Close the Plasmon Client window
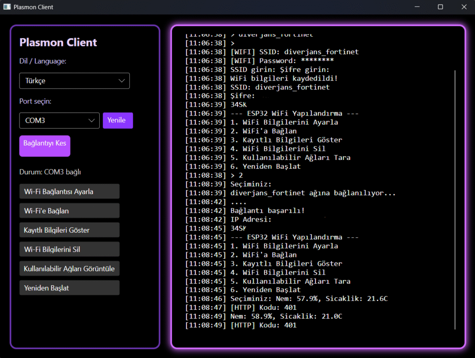The image size is (475, 358). pyautogui.click(x=463, y=7)
